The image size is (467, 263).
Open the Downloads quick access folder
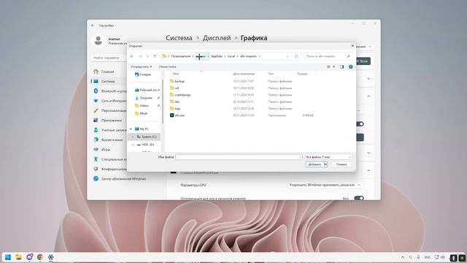point(147,98)
